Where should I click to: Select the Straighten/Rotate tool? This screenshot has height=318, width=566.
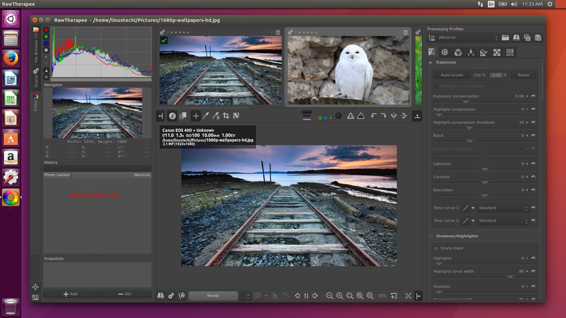[x=237, y=116]
